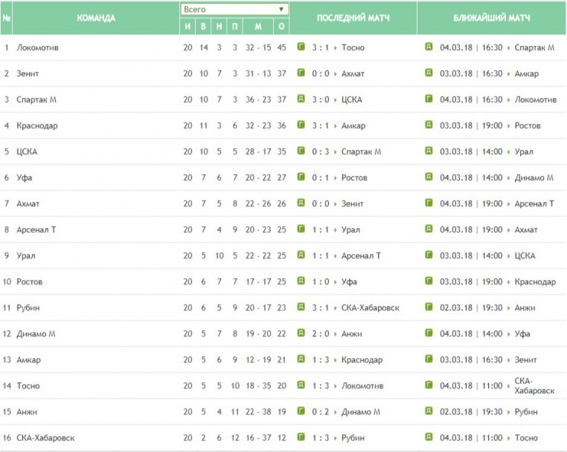567x452 pixels.
Task: Click the О points column header
Action: point(281,27)
